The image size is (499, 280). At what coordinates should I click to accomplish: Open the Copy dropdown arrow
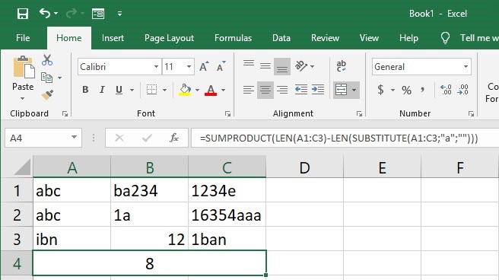(59, 78)
